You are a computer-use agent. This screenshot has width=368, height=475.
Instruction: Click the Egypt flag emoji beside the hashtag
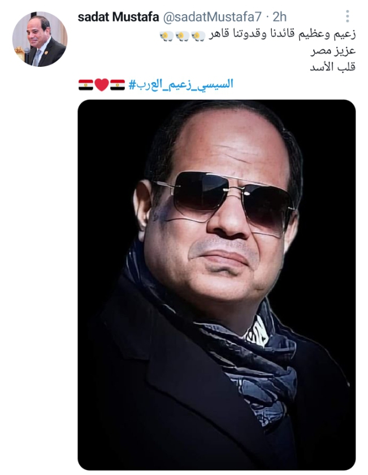[x=118, y=85]
